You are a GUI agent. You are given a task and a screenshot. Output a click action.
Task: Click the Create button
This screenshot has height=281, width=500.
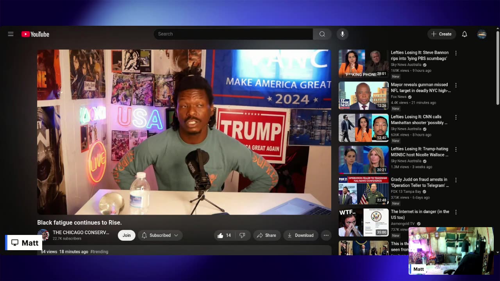coord(442,34)
